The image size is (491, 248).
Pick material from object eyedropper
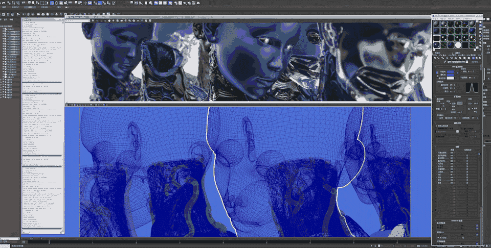click(444, 62)
